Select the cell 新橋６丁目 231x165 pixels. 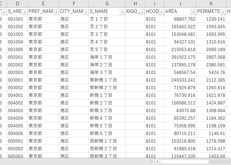click(x=107, y=133)
